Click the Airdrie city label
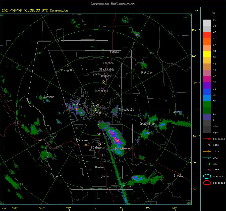This screenshot has height=211, width=226. click(99, 134)
